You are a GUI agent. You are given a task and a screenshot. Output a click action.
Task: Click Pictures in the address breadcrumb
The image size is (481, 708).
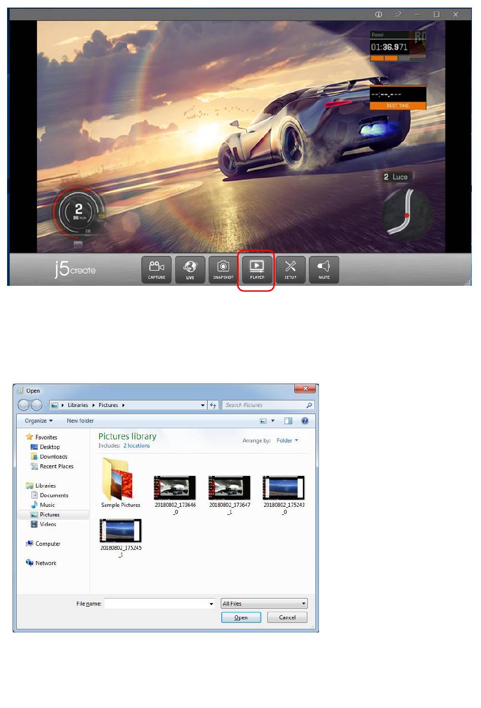pos(108,405)
